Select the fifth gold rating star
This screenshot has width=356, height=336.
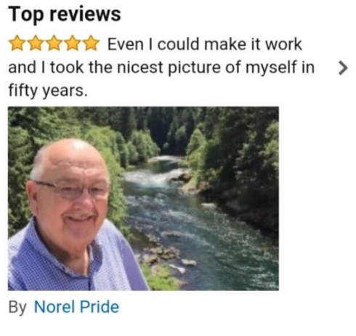coord(90,43)
